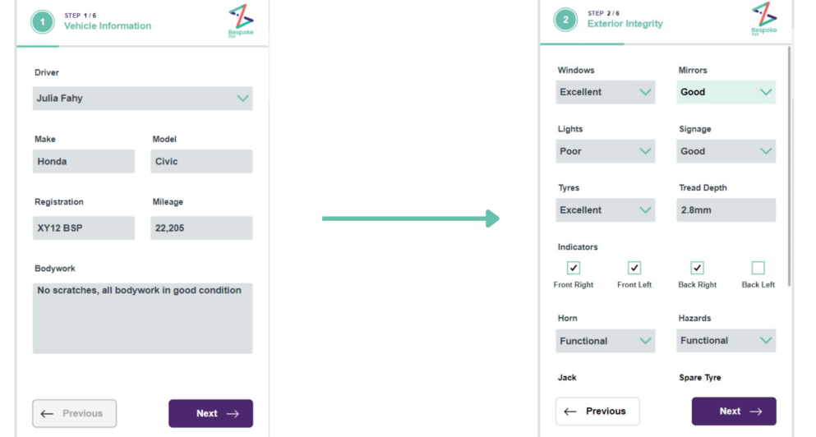Click the Bespoke logo on Vehicle Information screen
The height and width of the screenshot is (437, 816).
tap(241, 21)
